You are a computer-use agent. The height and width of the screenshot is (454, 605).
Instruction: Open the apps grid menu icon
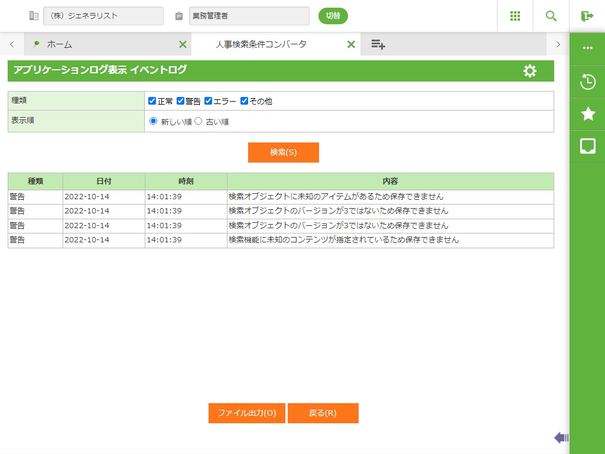point(515,16)
